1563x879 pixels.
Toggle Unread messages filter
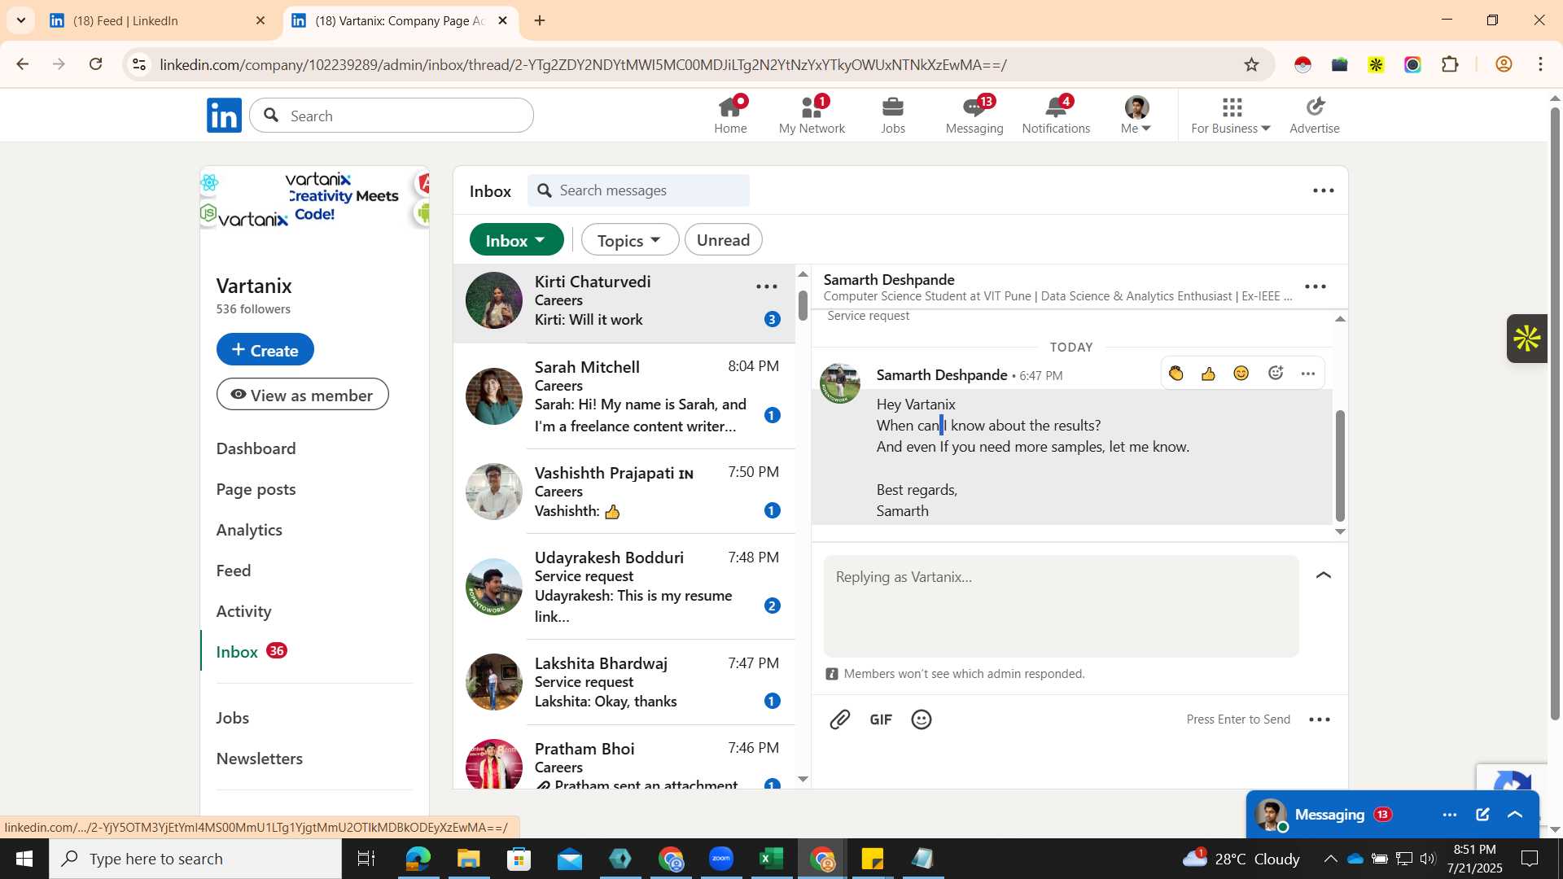(723, 240)
